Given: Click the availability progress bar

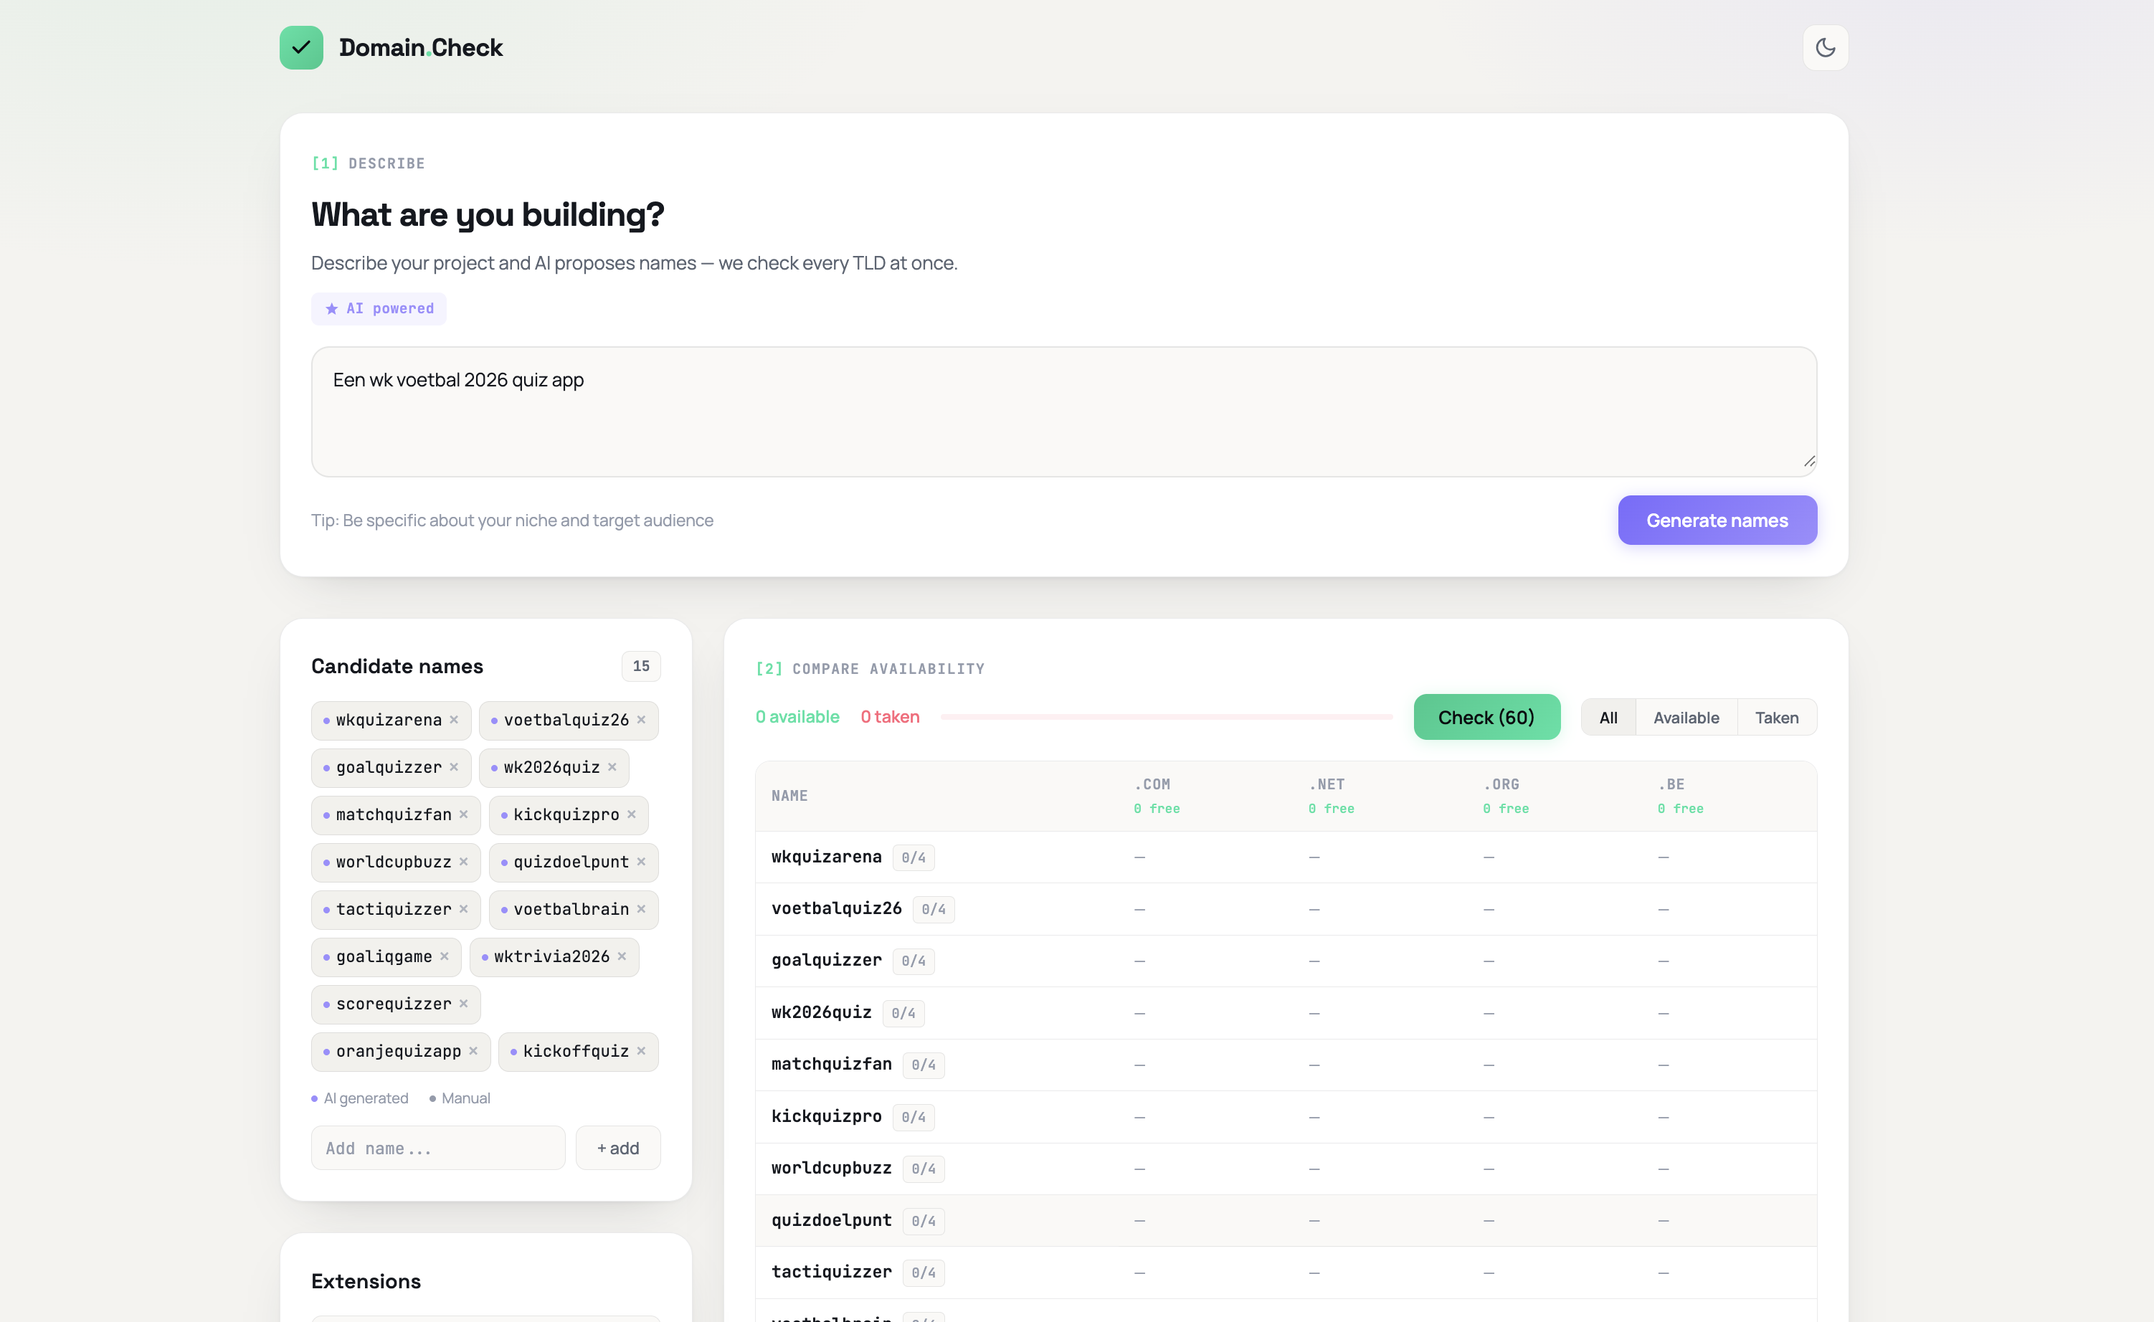Looking at the screenshot, I should point(1167,717).
